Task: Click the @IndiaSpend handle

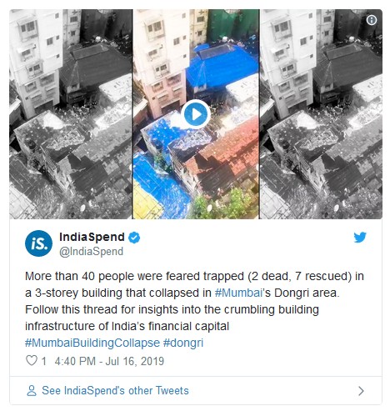Action: pos(91,251)
